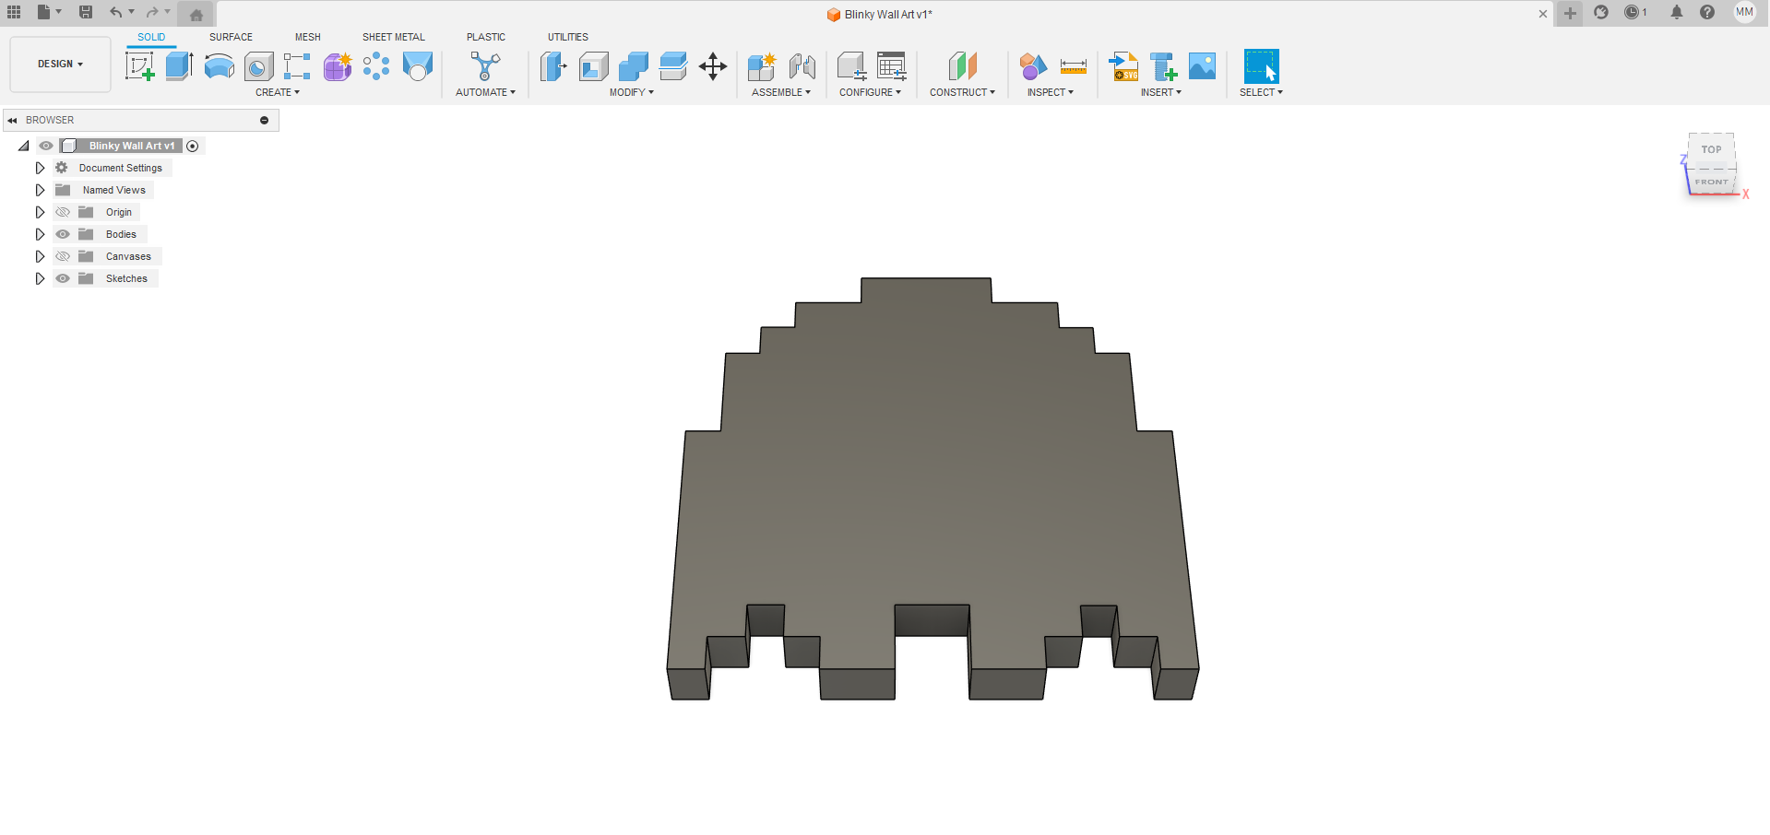Open the INSPECT dropdown menu

click(x=1051, y=92)
